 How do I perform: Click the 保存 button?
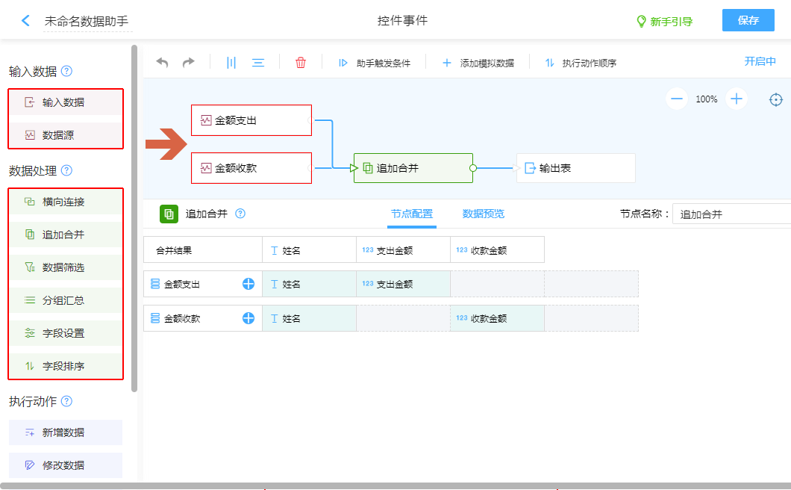[x=748, y=20]
